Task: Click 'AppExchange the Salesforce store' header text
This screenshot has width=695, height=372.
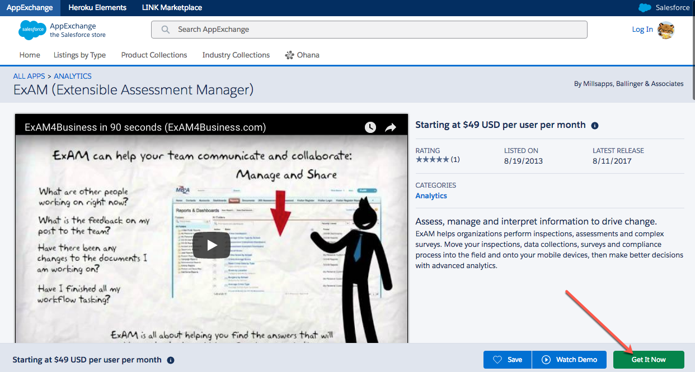Action: click(x=78, y=30)
